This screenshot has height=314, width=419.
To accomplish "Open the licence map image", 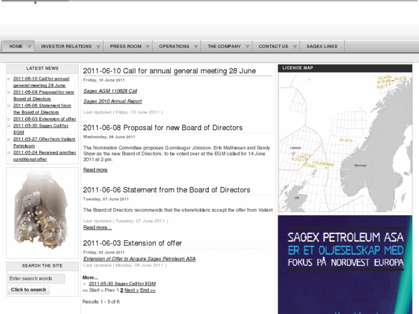I will 345,142.
